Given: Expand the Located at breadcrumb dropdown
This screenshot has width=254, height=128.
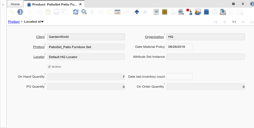Looking at the screenshot, I should click(42, 22).
